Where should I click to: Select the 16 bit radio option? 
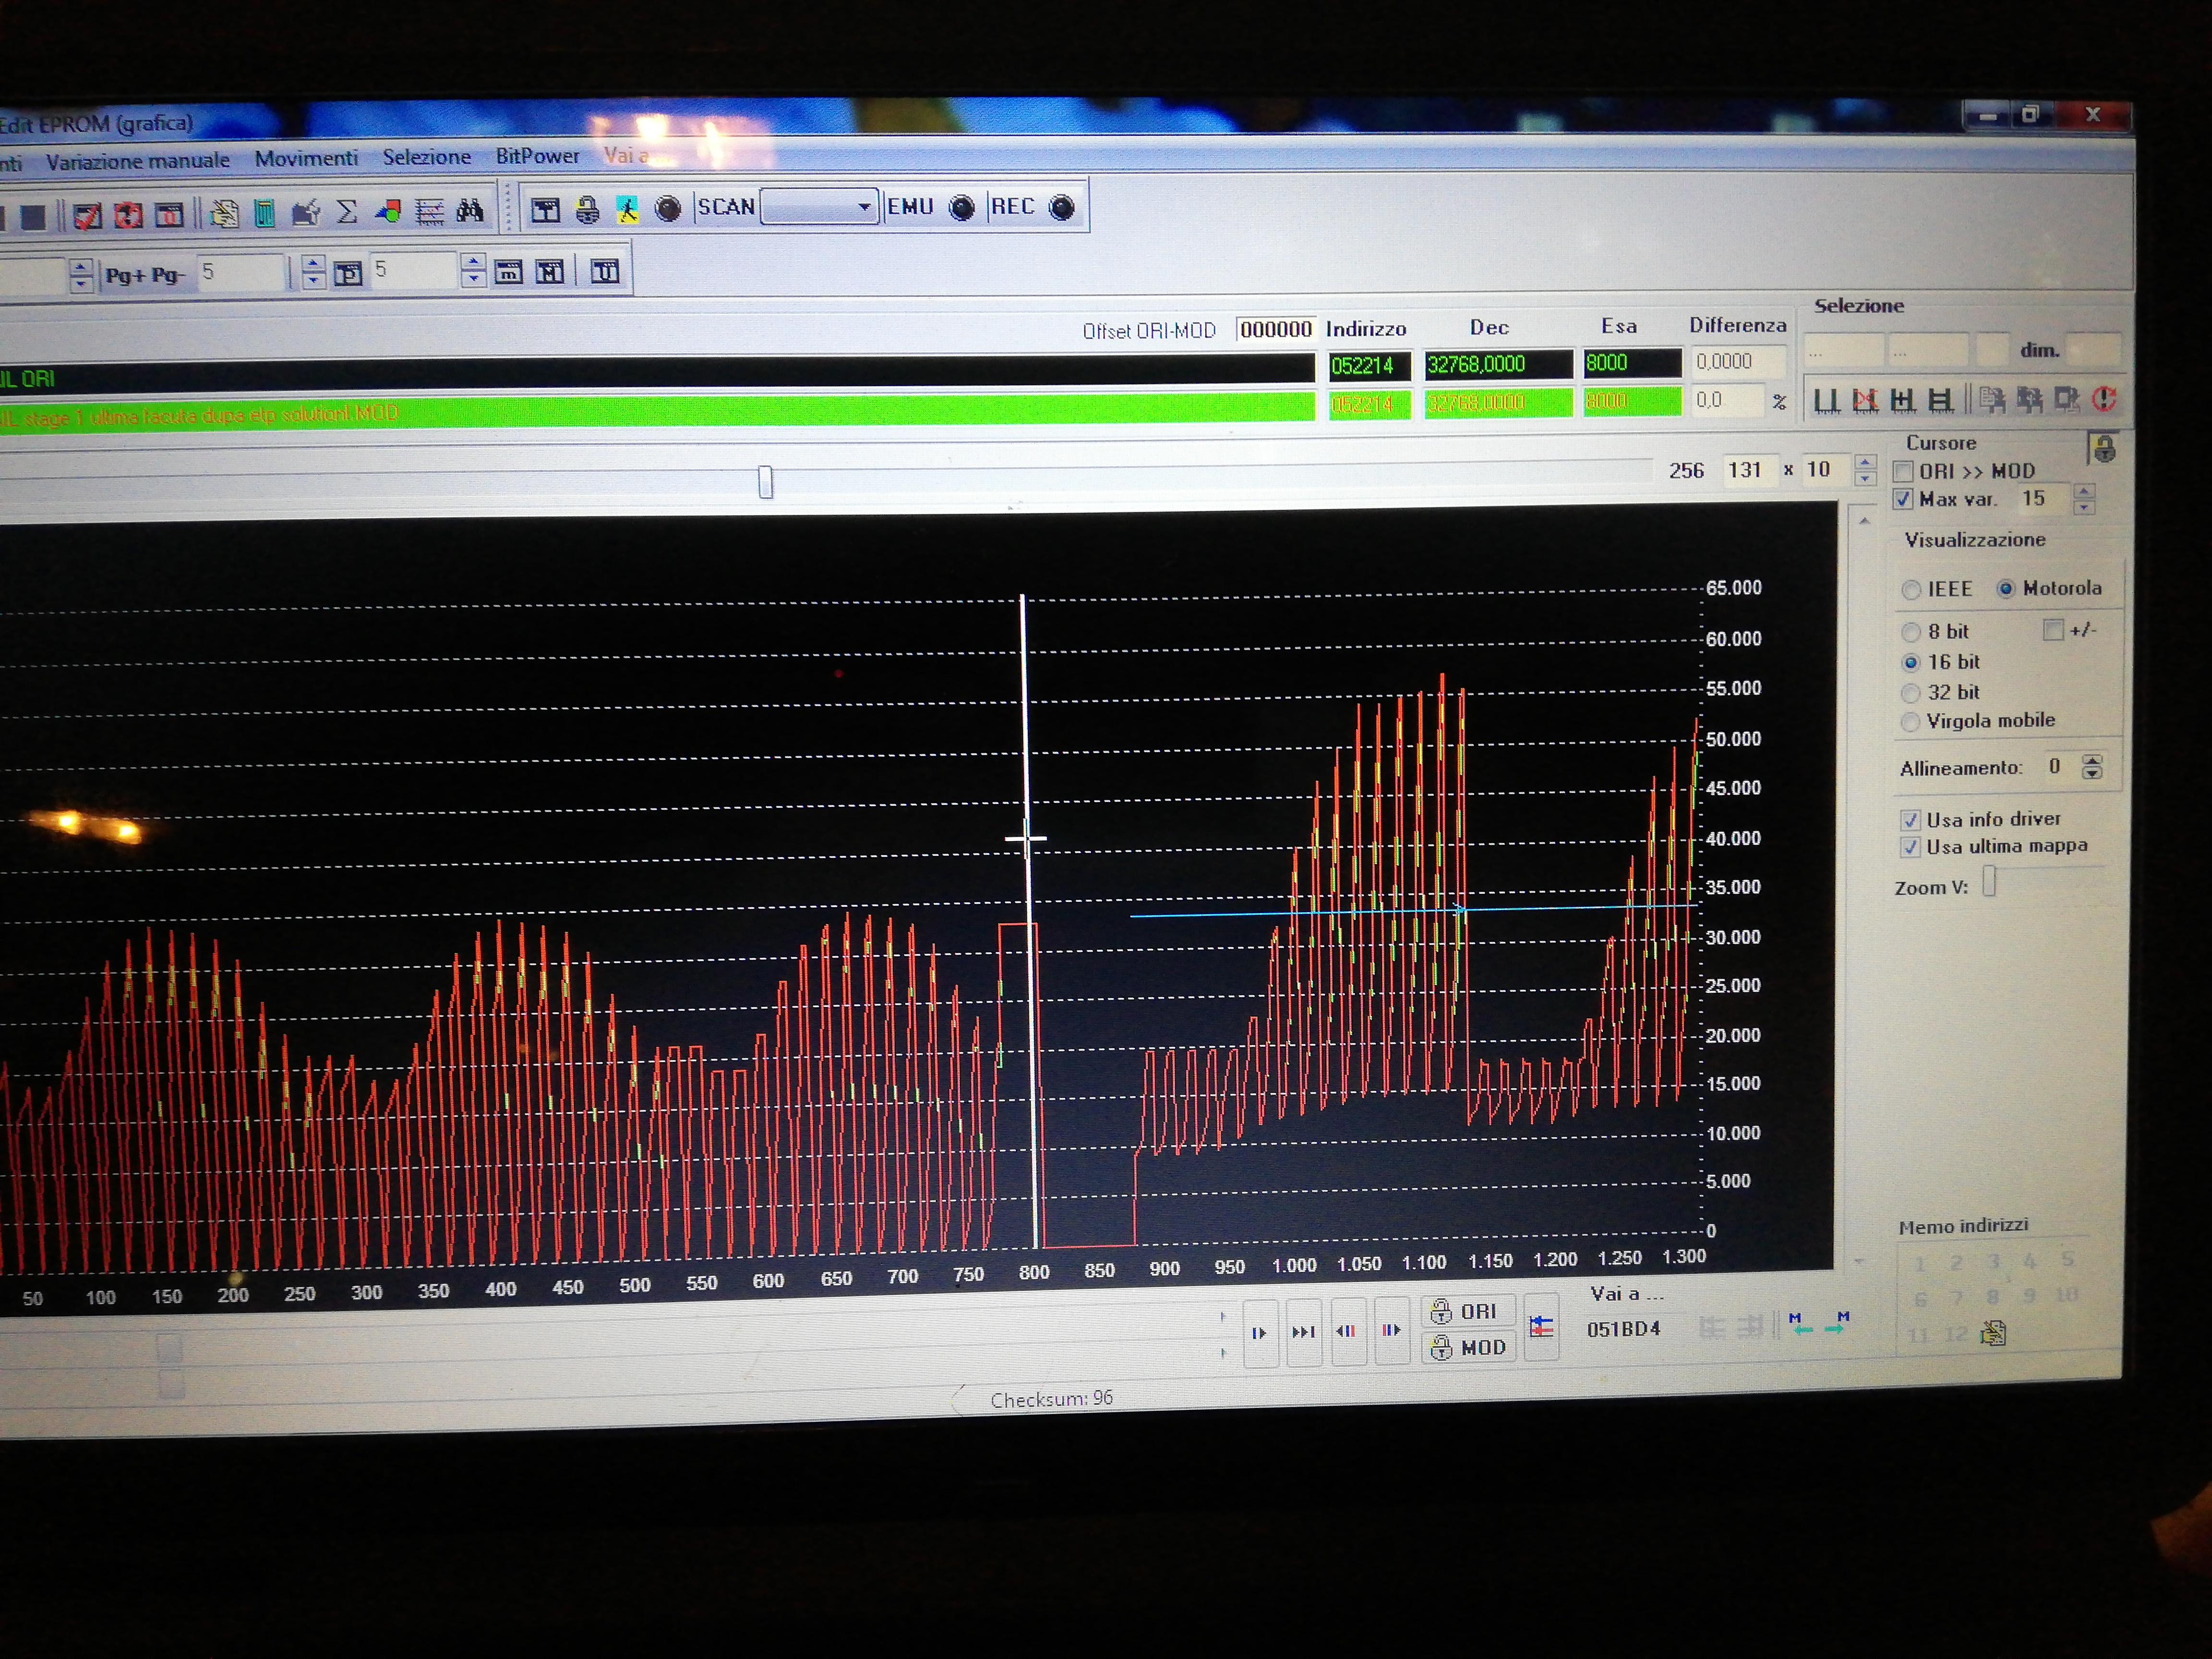1911,662
